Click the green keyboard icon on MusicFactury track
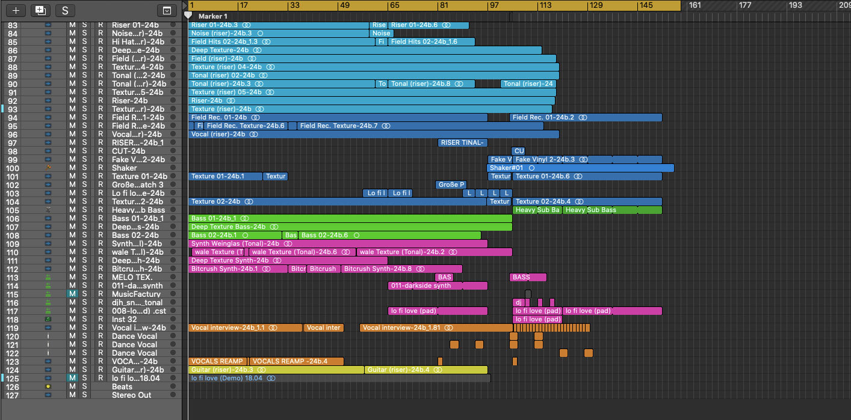This screenshot has width=851, height=420. click(x=48, y=294)
